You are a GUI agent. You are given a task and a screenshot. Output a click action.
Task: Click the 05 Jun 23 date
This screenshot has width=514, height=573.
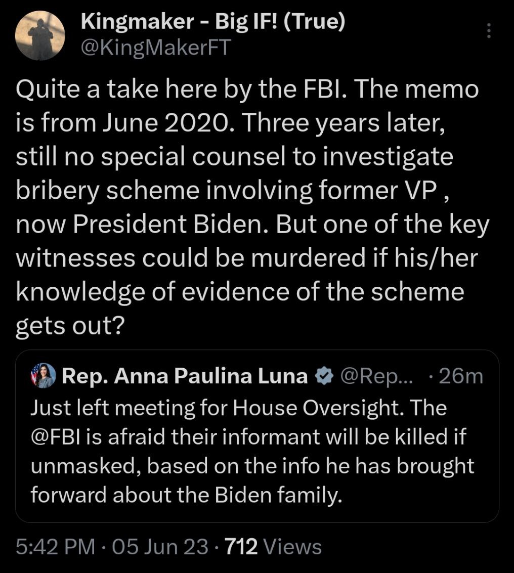160,547
